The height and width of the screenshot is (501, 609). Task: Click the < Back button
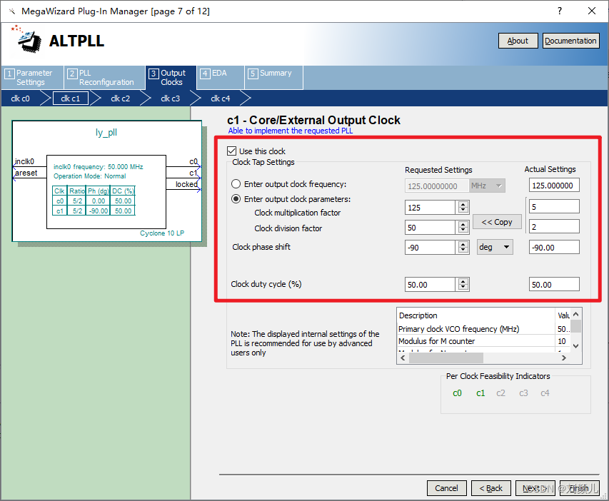click(x=490, y=488)
